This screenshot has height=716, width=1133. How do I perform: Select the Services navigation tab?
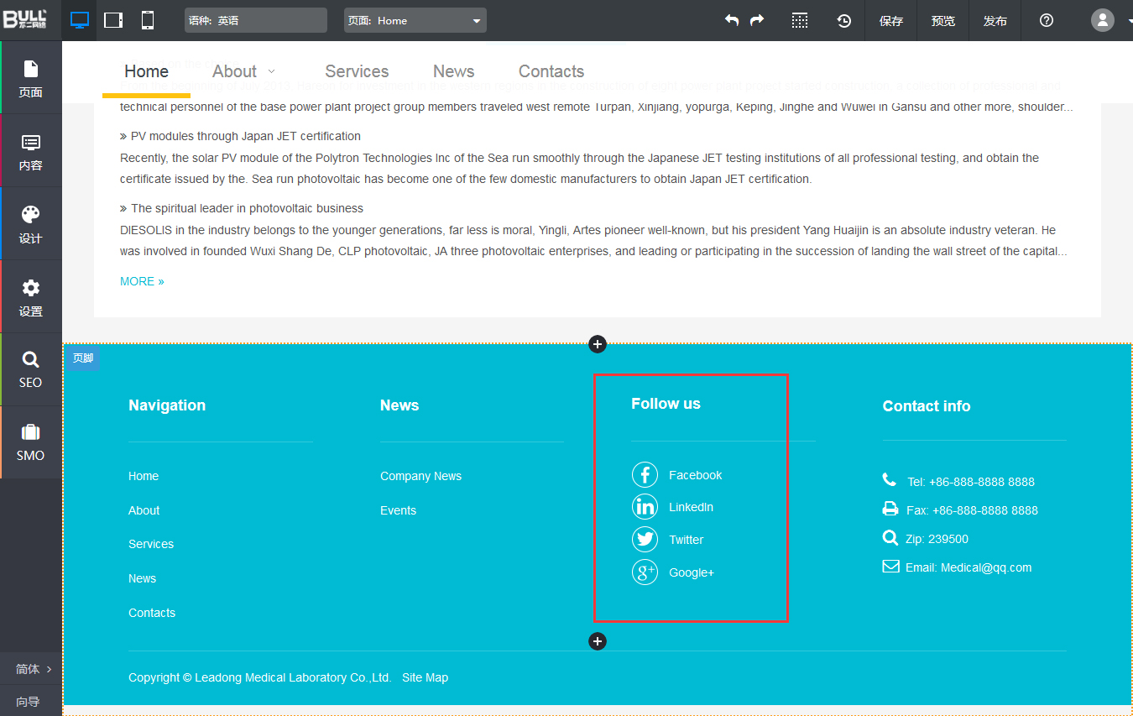coord(357,71)
